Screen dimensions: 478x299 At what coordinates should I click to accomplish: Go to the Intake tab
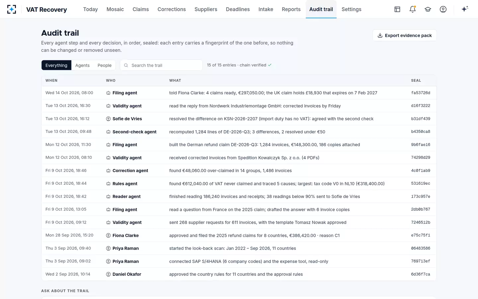point(266,9)
